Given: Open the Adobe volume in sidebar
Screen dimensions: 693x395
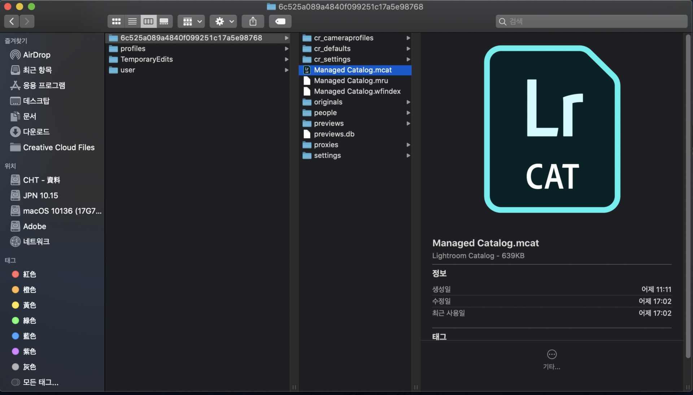Looking at the screenshot, I should [x=34, y=227].
